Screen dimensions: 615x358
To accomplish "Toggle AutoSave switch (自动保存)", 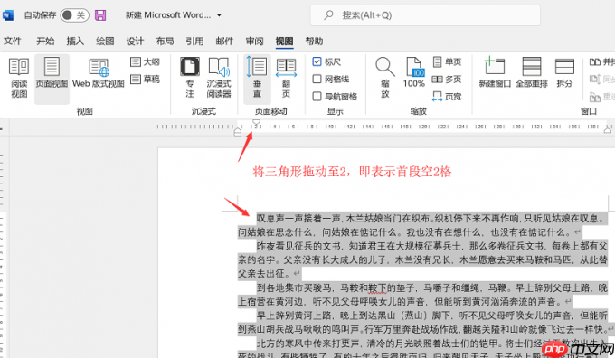I will 74,15.
